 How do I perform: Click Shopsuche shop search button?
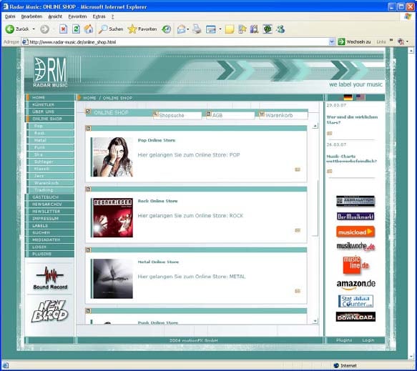[x=177, y=115]
